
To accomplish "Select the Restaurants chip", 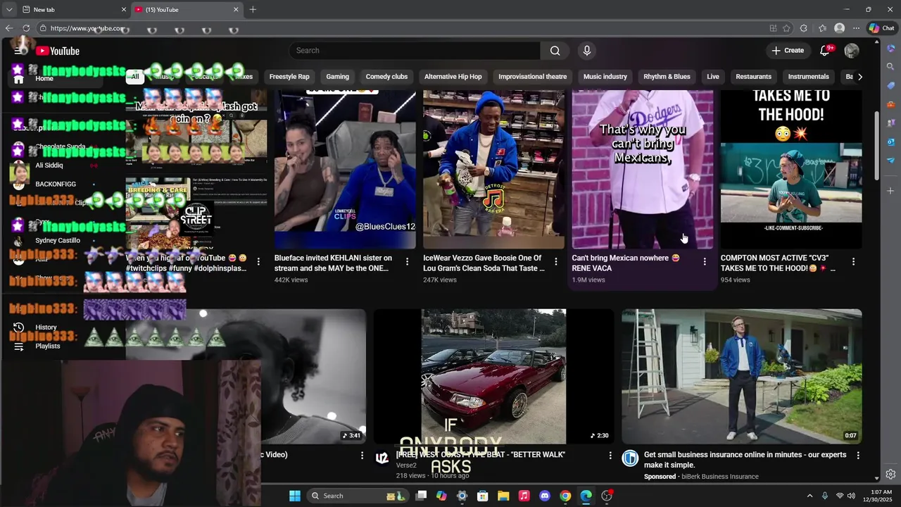I will tap(754, 77).
